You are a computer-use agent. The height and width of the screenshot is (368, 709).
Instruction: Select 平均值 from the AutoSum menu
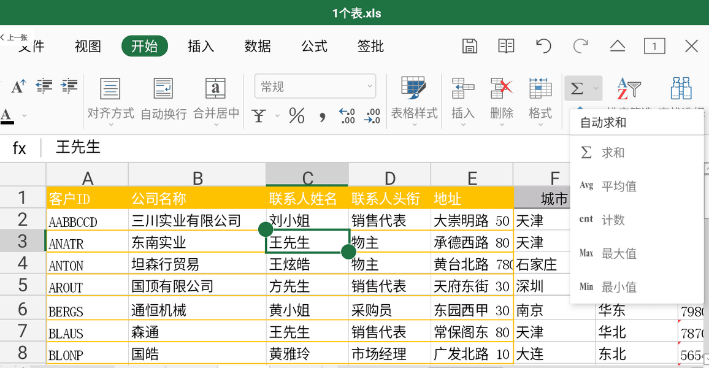tap(619, 186)
